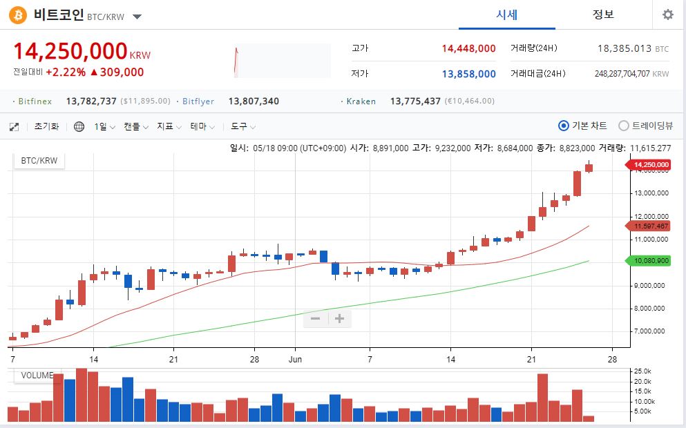Switch to the 정보 tab
The image size is (686, 428).
[603, 15]
